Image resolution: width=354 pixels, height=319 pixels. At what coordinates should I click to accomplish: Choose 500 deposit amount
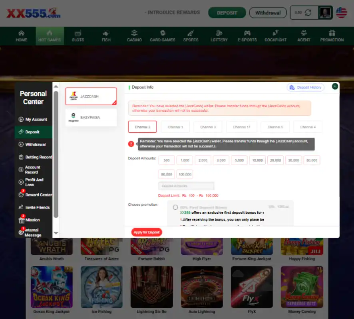click(167, 160)
